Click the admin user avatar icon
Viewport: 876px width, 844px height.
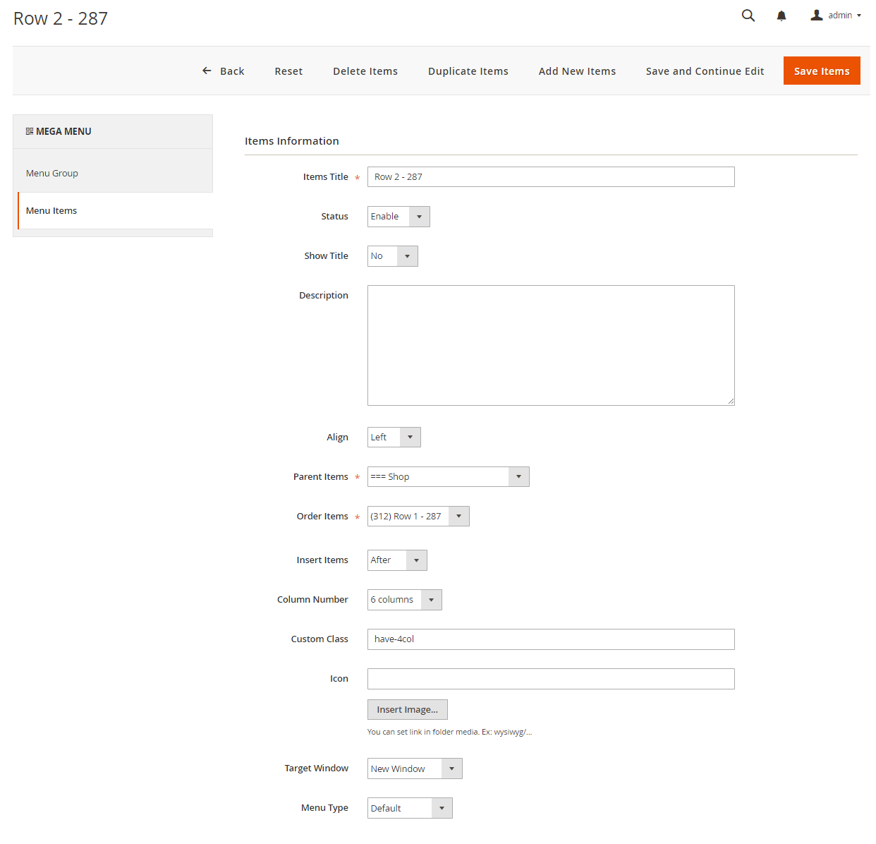coord(817,15)
